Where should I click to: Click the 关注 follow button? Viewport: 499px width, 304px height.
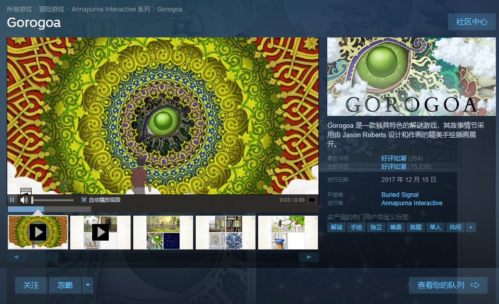31,285
